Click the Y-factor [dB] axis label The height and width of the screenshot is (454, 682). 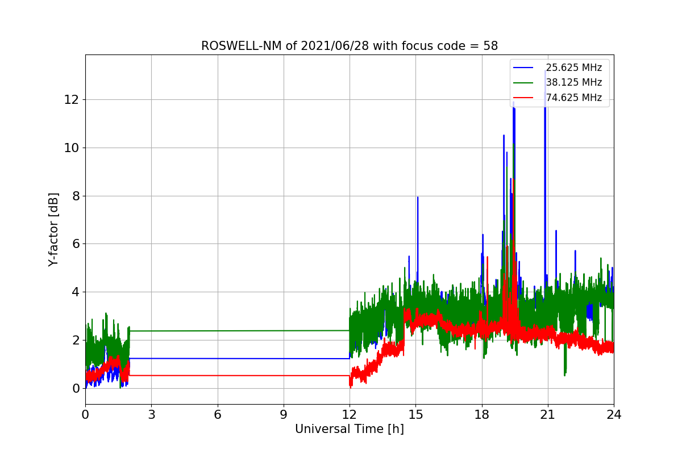point(53,229)
